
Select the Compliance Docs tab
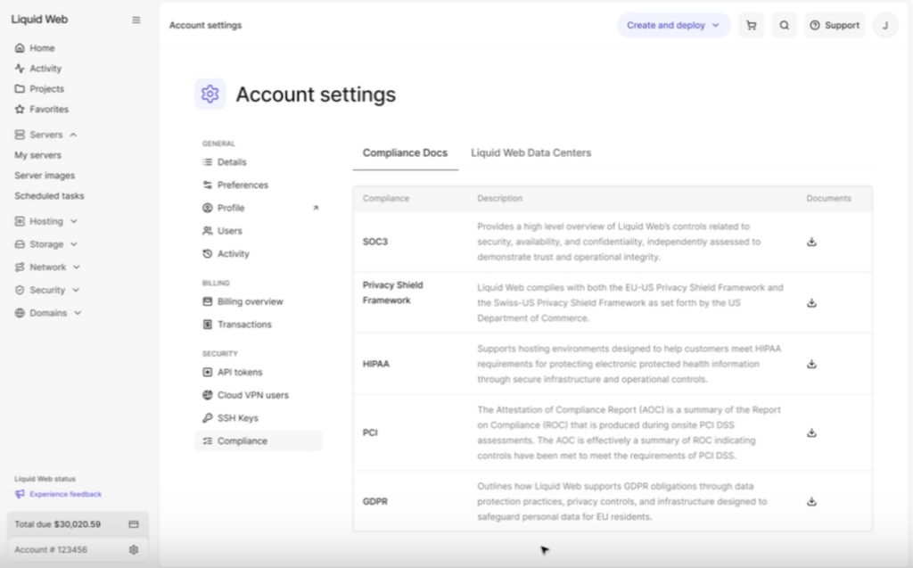[x=405, y=152]
